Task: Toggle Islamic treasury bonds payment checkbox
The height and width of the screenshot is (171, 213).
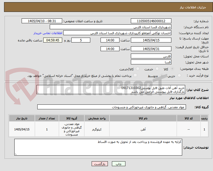Action: [135, 75]
